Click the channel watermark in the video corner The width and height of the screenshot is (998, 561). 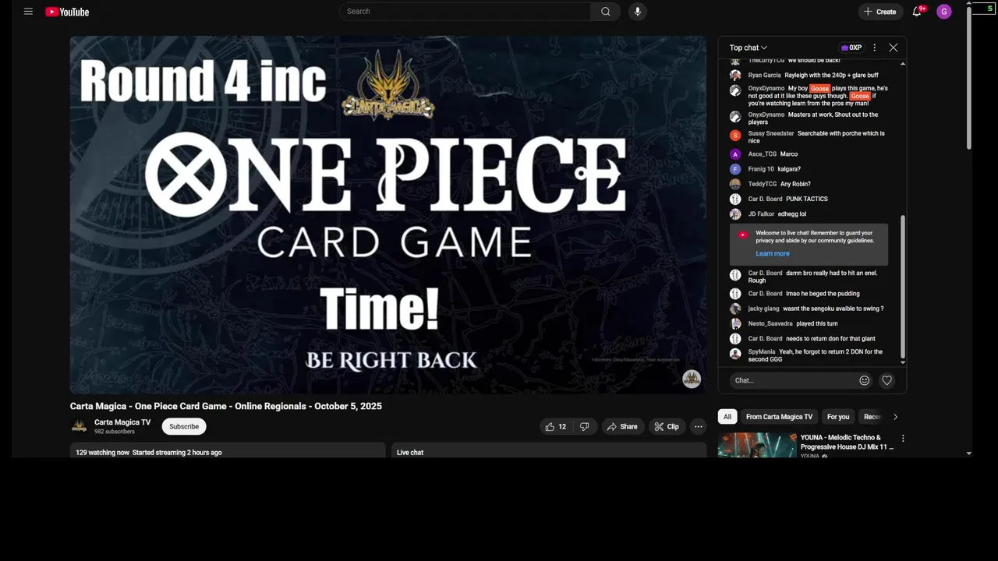click(x=692, y=379)
